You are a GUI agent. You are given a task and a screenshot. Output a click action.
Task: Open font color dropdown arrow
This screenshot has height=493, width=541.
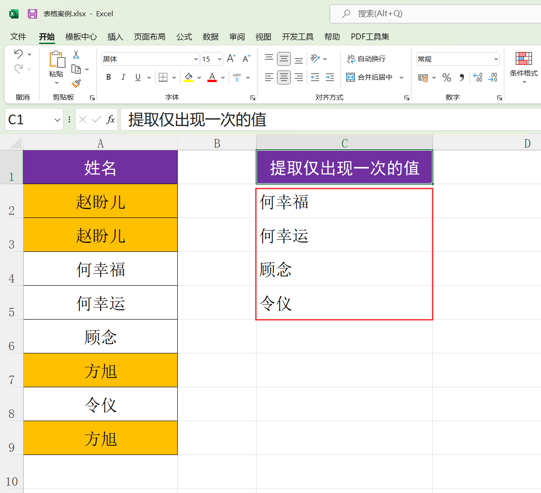(x=223, y=77)
